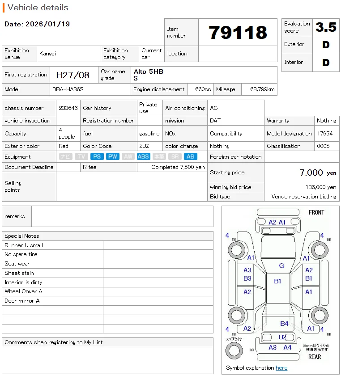Click the REAR label on diagram
Viewport: 341px width, 375px height.
coord(315,357)
